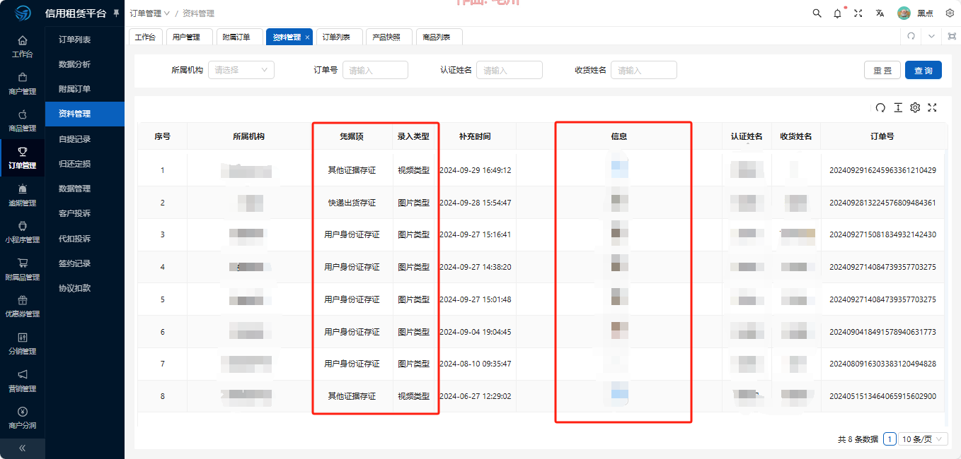The width and height of the screenshot is (961, 459).
Task: Reload the current tab from tab bar
Action: 911,36
